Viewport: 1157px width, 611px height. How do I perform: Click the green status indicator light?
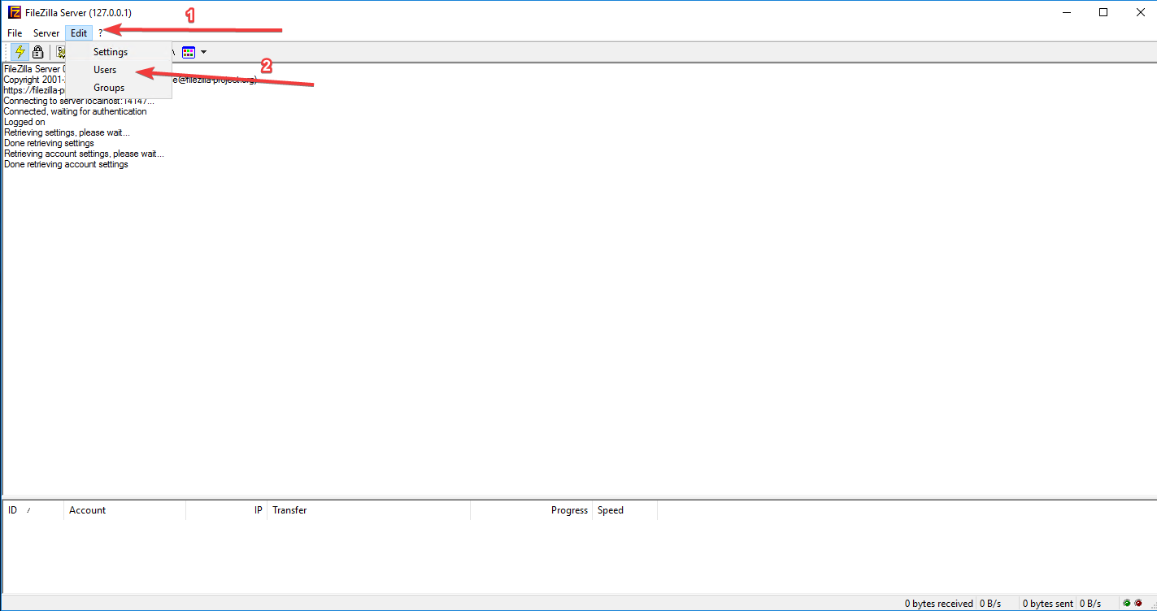1127,604
